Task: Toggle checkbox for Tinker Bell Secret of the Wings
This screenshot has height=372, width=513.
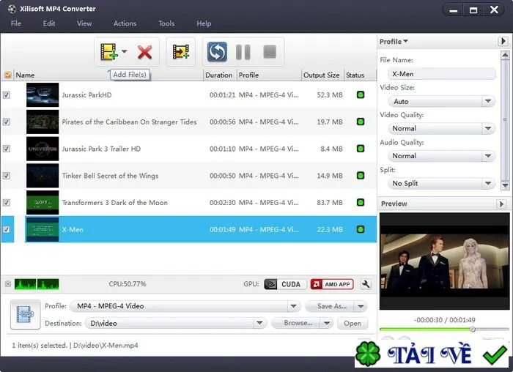Action: pos(7,176)
